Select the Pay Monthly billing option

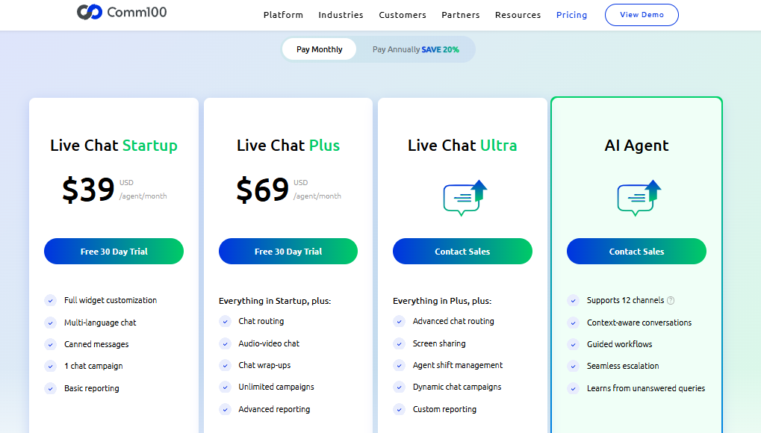pyautogui.click(x=319, y=49)
